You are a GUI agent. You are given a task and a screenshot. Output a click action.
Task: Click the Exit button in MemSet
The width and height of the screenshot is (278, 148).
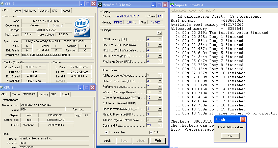[x=158, y=141]
